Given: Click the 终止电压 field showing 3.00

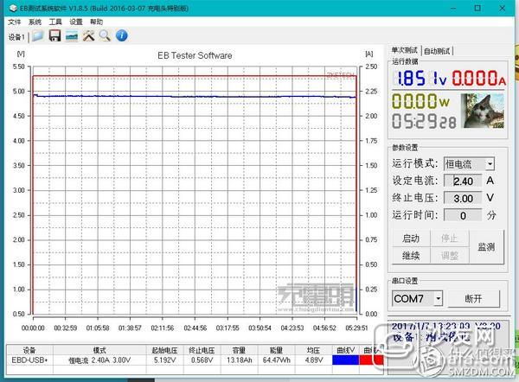Looking at the screenshot, I should (463, 199).
